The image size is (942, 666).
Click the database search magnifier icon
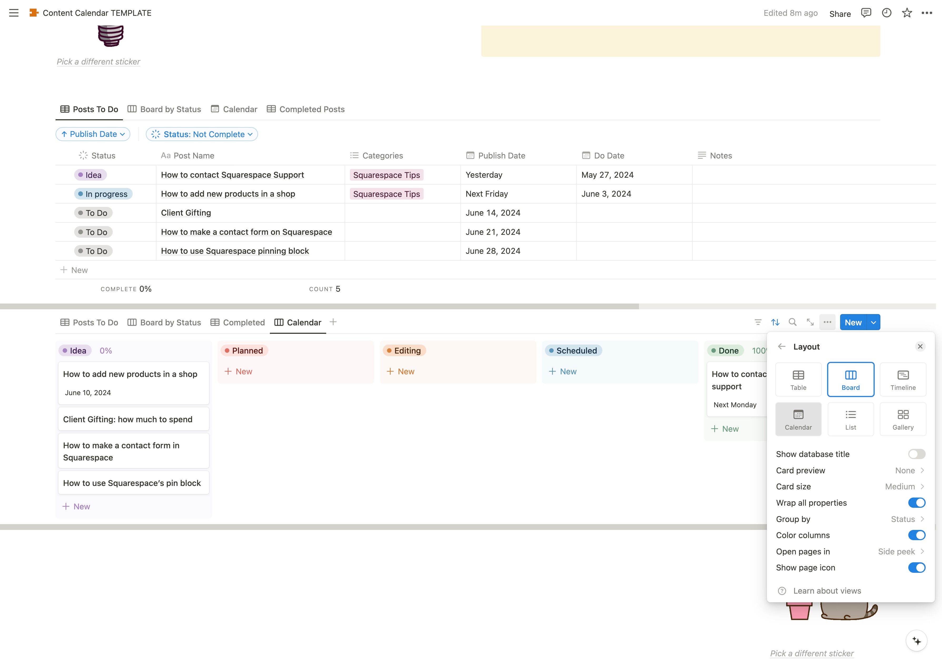coord(793,322)
